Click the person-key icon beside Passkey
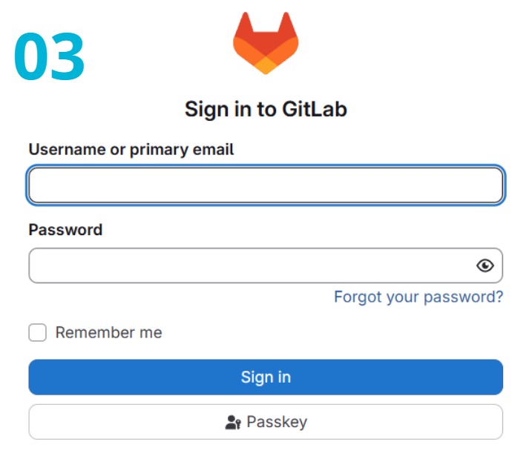 coord(233,423)
